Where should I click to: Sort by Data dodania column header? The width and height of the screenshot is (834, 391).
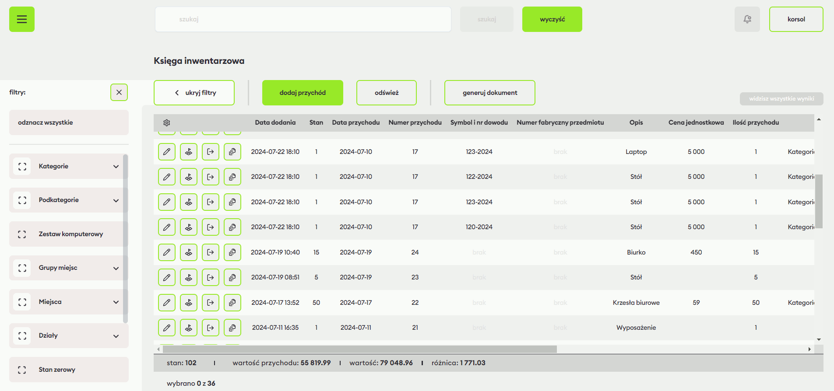[275, 122]
